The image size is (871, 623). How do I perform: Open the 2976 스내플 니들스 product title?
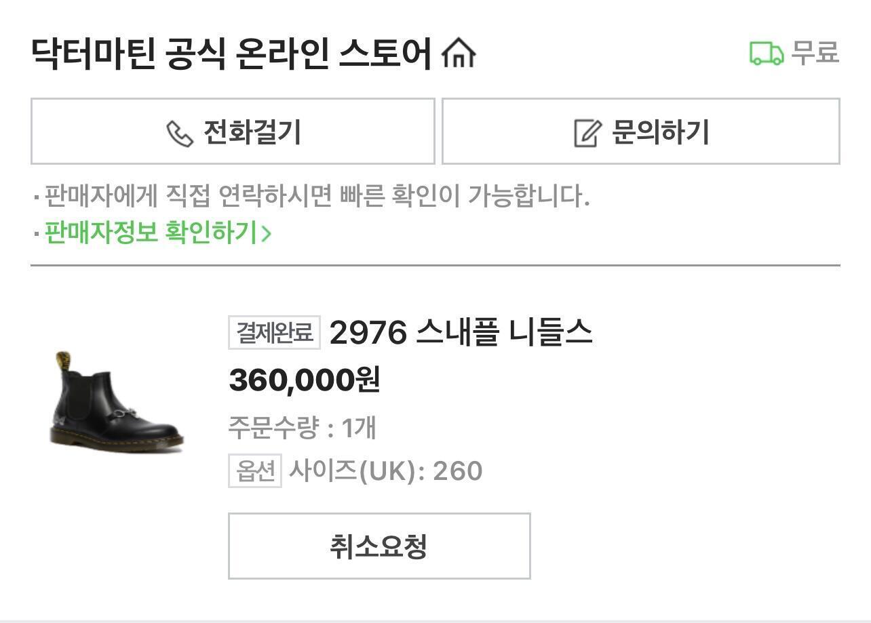coord(461,333)
